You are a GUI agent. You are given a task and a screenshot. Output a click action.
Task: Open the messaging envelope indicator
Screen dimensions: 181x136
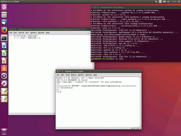[x=164, y=2]
